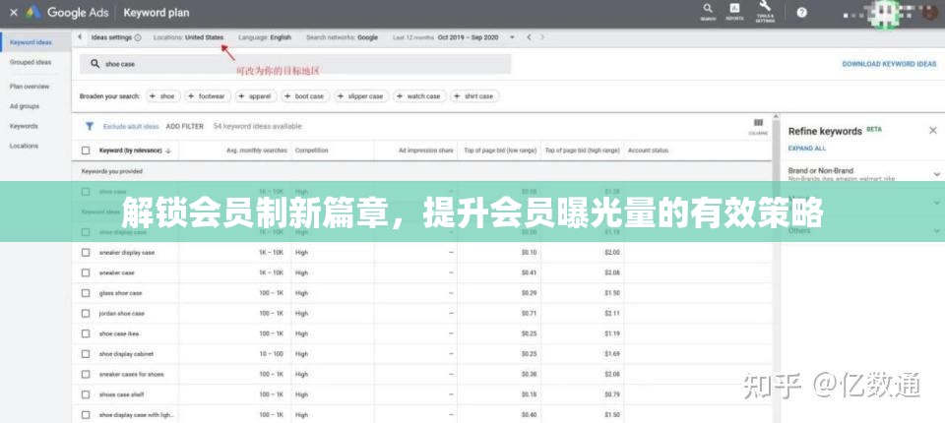Image resolution: width=945 pixels, height=423 pixels.
Task: Click the '$2.11' high-range bid value
Action: (x=612, y=314)
